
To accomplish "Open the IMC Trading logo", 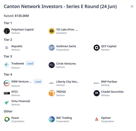I will pyautogui.click(x=52, y=119).
